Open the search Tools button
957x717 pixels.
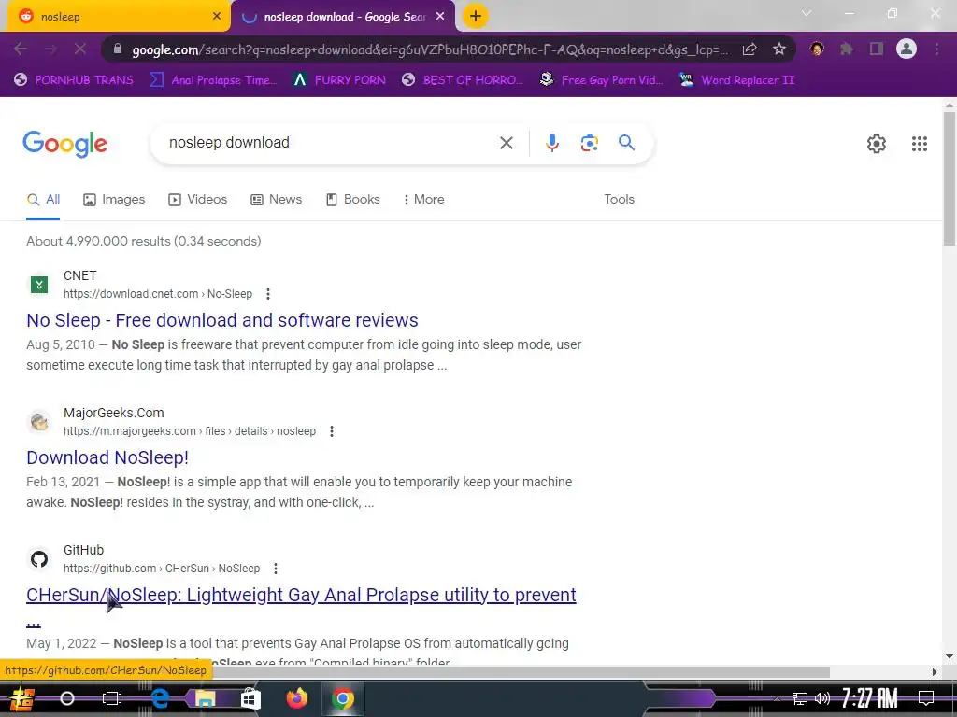pyautogui.click(x=619, y=200)
